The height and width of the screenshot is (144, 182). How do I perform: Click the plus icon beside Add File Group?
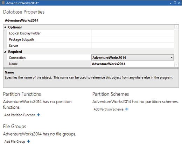point(28,141)
